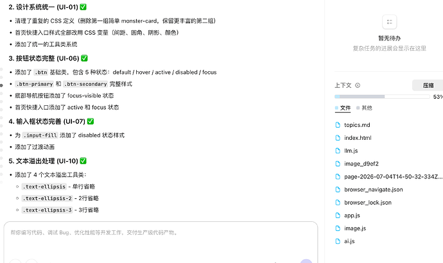Click the image_d9ef2 file icon
The height and width of the screenshot is (263, 443).
click(x=338, y=164)
